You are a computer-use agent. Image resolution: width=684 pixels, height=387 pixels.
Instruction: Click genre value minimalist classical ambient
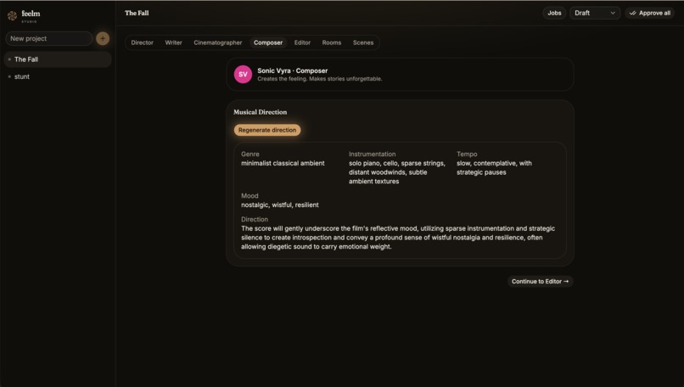point(283,163)
